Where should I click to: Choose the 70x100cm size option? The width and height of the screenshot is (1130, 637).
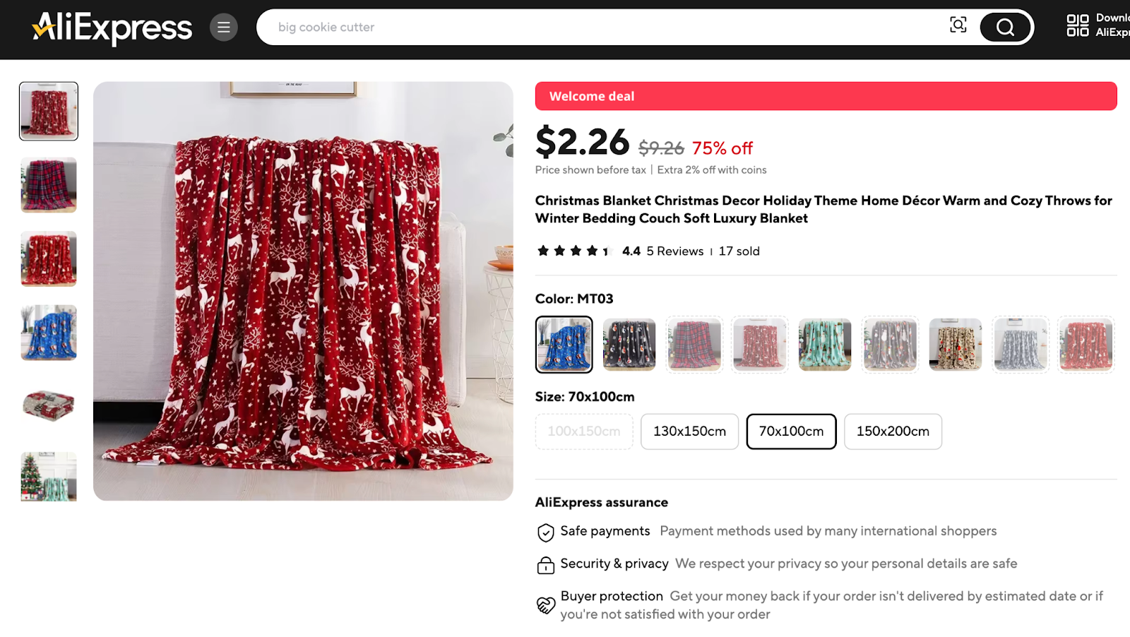(790, 431)
